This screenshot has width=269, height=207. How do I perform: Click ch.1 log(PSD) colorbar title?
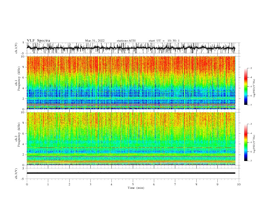[254, 88]
